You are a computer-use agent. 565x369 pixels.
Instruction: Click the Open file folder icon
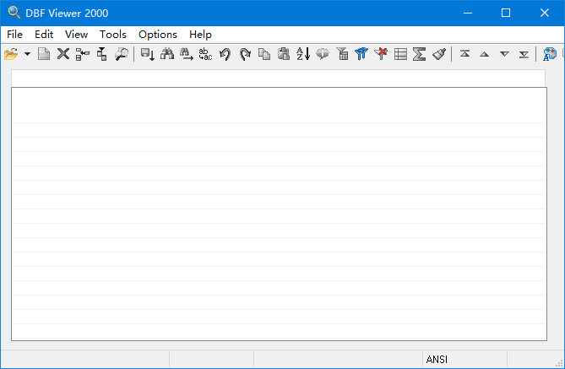11,54
